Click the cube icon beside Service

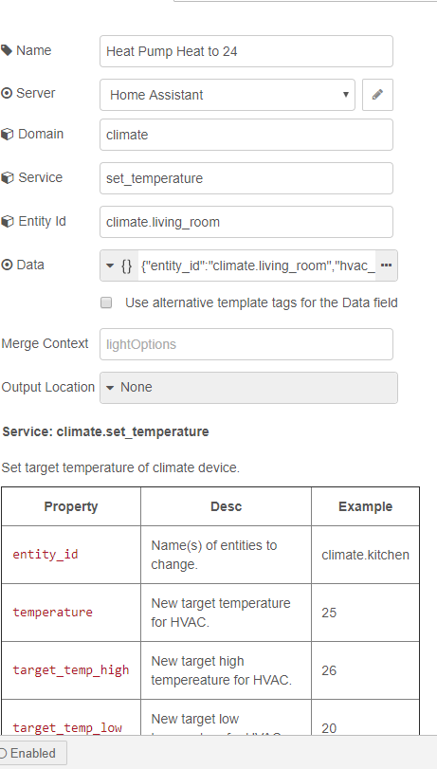[x=7, y=177]
